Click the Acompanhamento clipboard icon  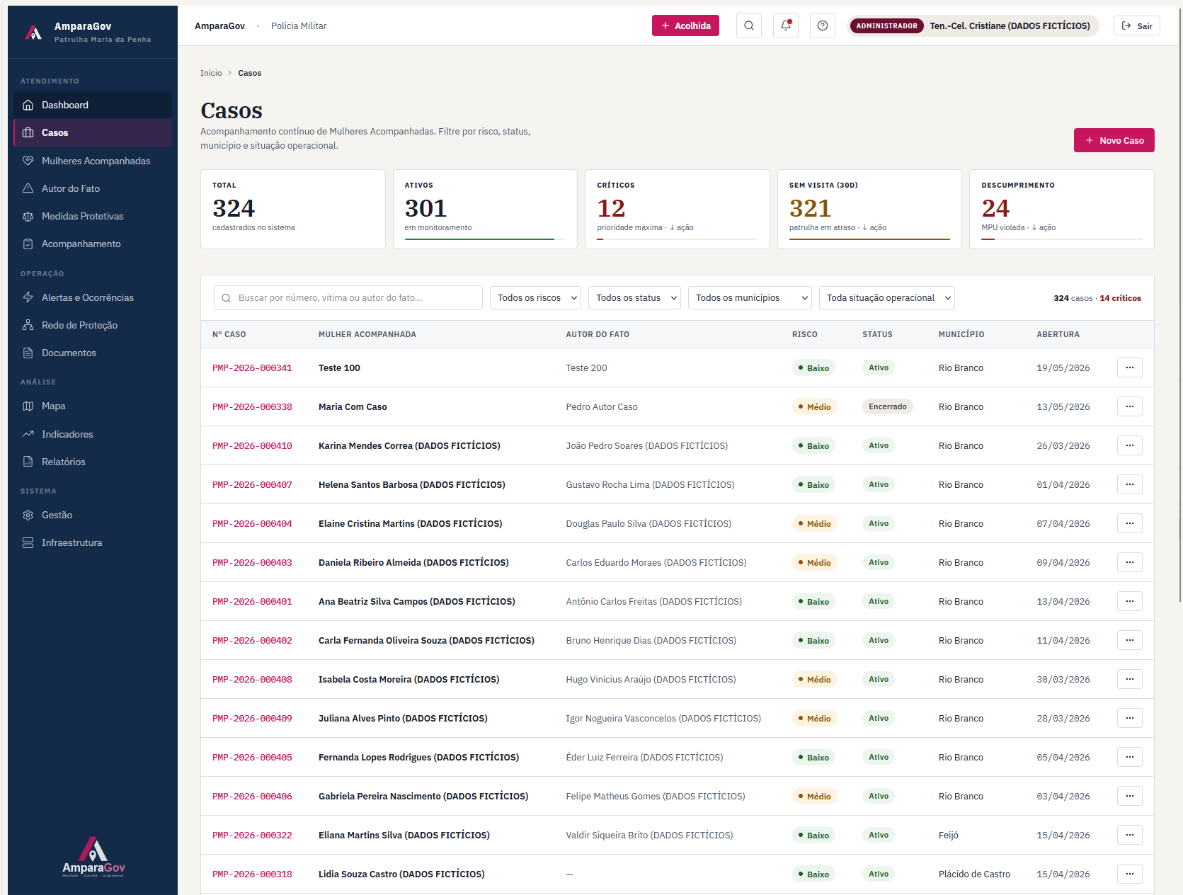[x=28, y=244]
